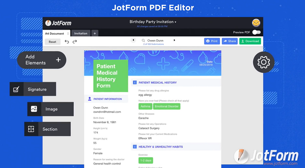Select the height value 174
Screen dimensions: 305x168
(x=96, y=133)
